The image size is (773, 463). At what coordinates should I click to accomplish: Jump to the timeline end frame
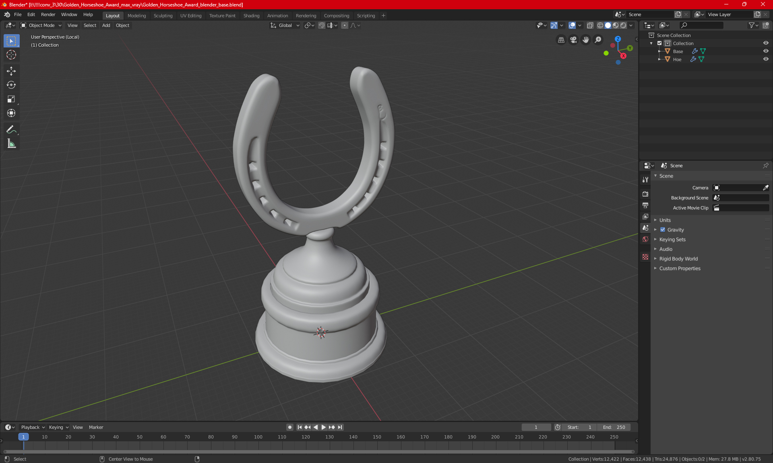[x=340, y=427]
